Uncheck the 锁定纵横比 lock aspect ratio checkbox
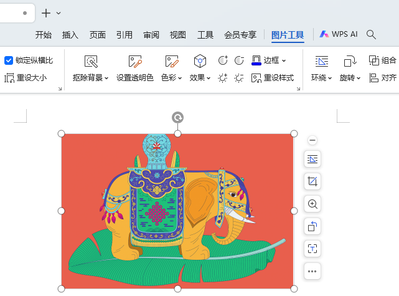 point(9,60)
